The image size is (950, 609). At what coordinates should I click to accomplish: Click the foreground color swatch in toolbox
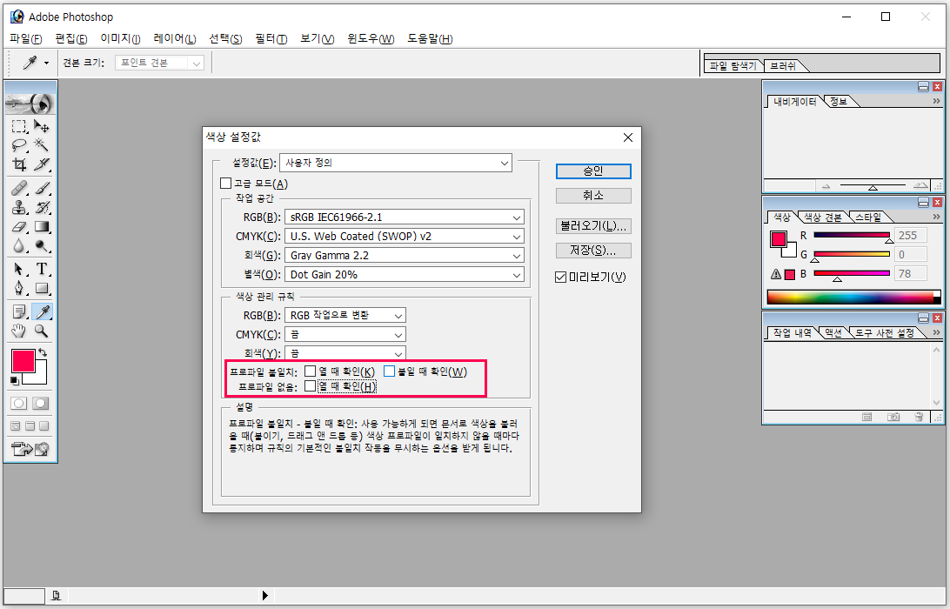23,361
